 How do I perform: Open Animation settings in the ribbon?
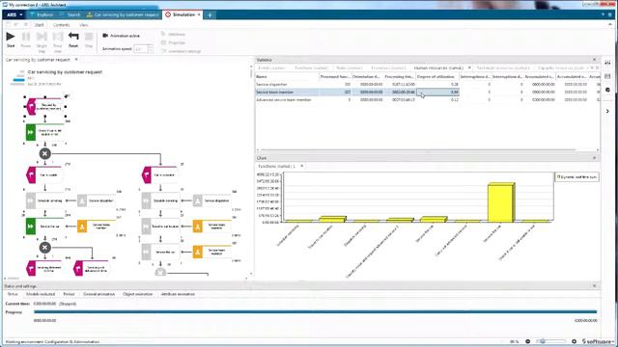181,51
